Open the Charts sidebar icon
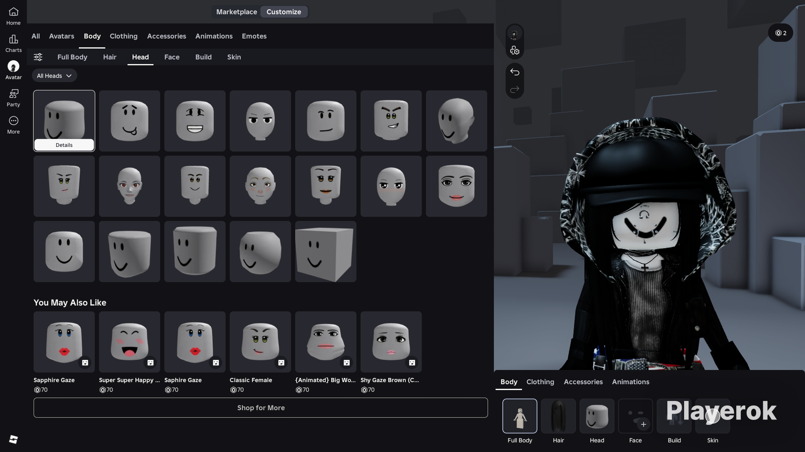 (x=13, y=43)
